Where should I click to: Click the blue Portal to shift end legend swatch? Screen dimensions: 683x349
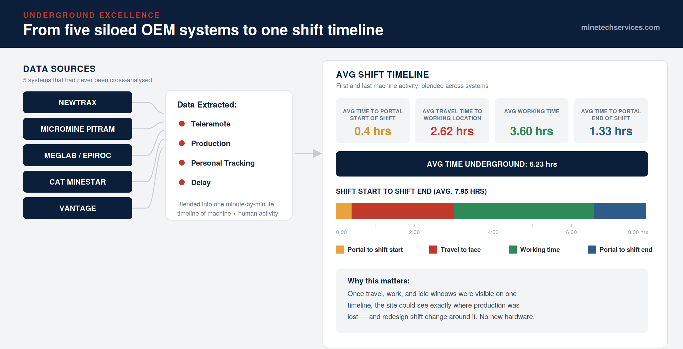pyautogui.click(x=592, y=250)
